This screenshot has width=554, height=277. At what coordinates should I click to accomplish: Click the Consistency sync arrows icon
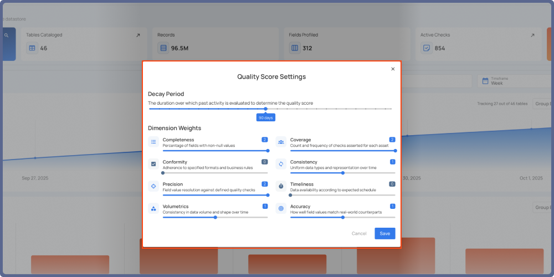click(281, 164)
